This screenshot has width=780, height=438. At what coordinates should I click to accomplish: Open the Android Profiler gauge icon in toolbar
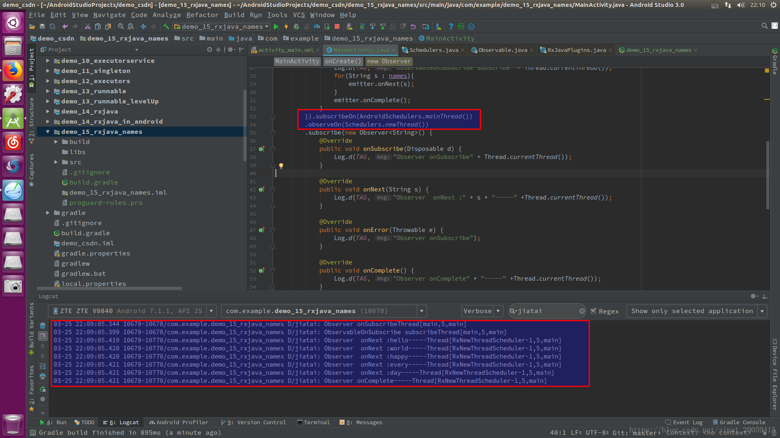click(317, 27)
